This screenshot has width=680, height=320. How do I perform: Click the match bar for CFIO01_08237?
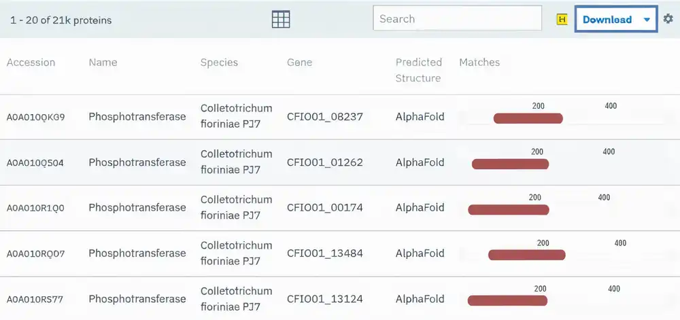click(528, 119)
